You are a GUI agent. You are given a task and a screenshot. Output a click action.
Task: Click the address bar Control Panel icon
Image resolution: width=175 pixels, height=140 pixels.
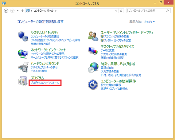click(x=28, y=11)
